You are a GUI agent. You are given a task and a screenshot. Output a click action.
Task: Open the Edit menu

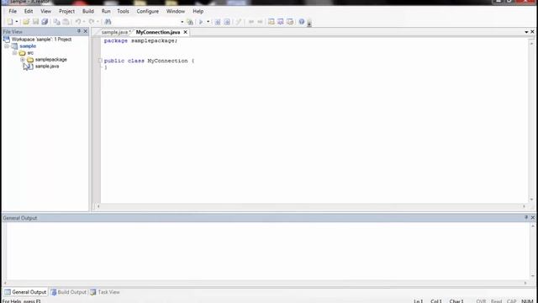(x=29, y=11)
